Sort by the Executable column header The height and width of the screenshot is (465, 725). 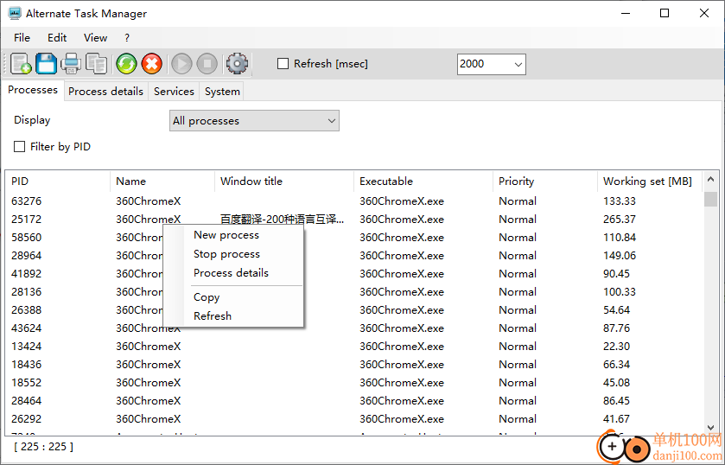423,182
